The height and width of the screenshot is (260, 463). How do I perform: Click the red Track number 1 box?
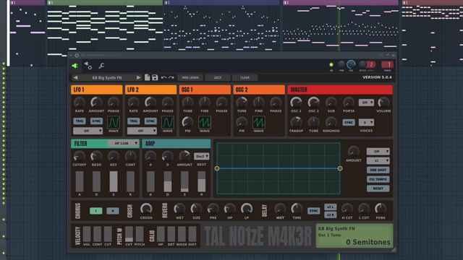(x=387, y=64)
